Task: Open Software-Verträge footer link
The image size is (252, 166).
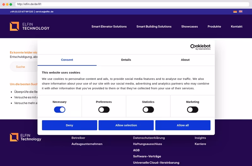Action: pos(147,156)
